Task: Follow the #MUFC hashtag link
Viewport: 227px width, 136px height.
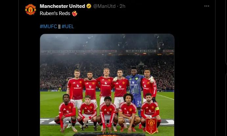Action: point(48,26)
